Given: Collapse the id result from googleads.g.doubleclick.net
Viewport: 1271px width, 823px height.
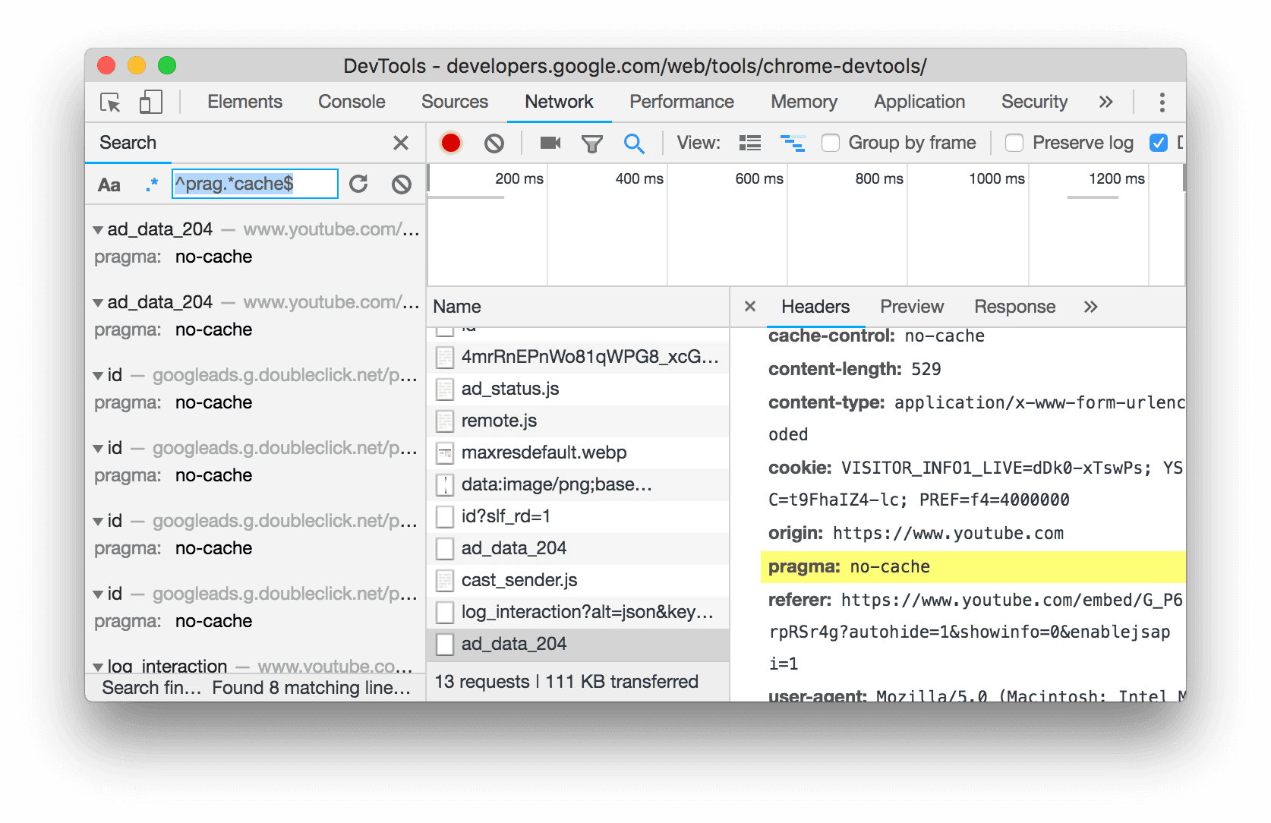Looking at the screenshot, I should click(97, 374).
